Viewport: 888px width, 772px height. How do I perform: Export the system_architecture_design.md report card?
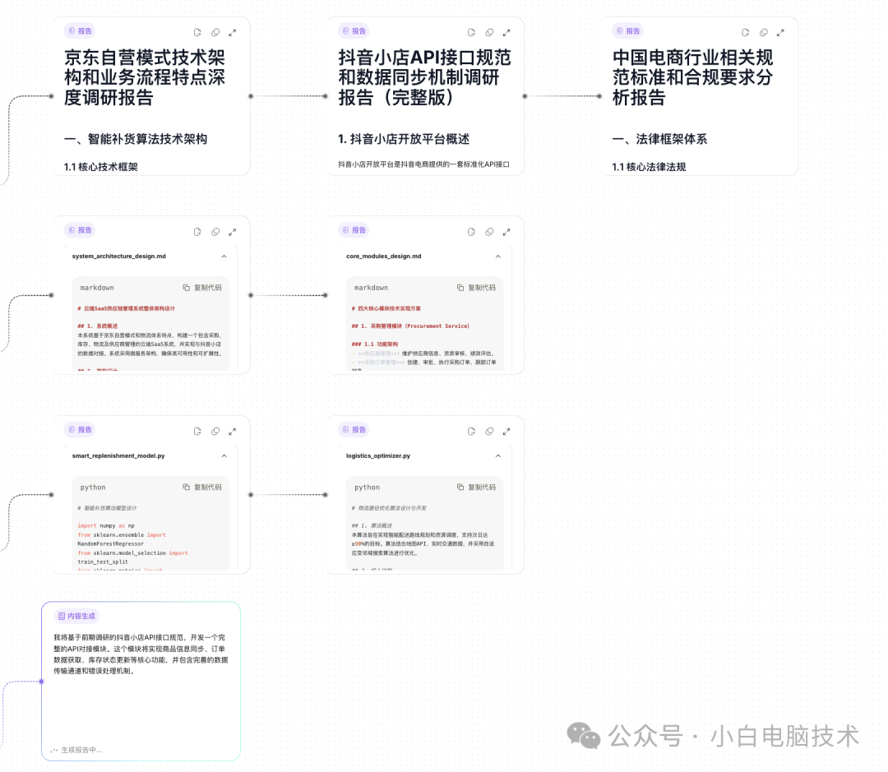pos(197,232)
